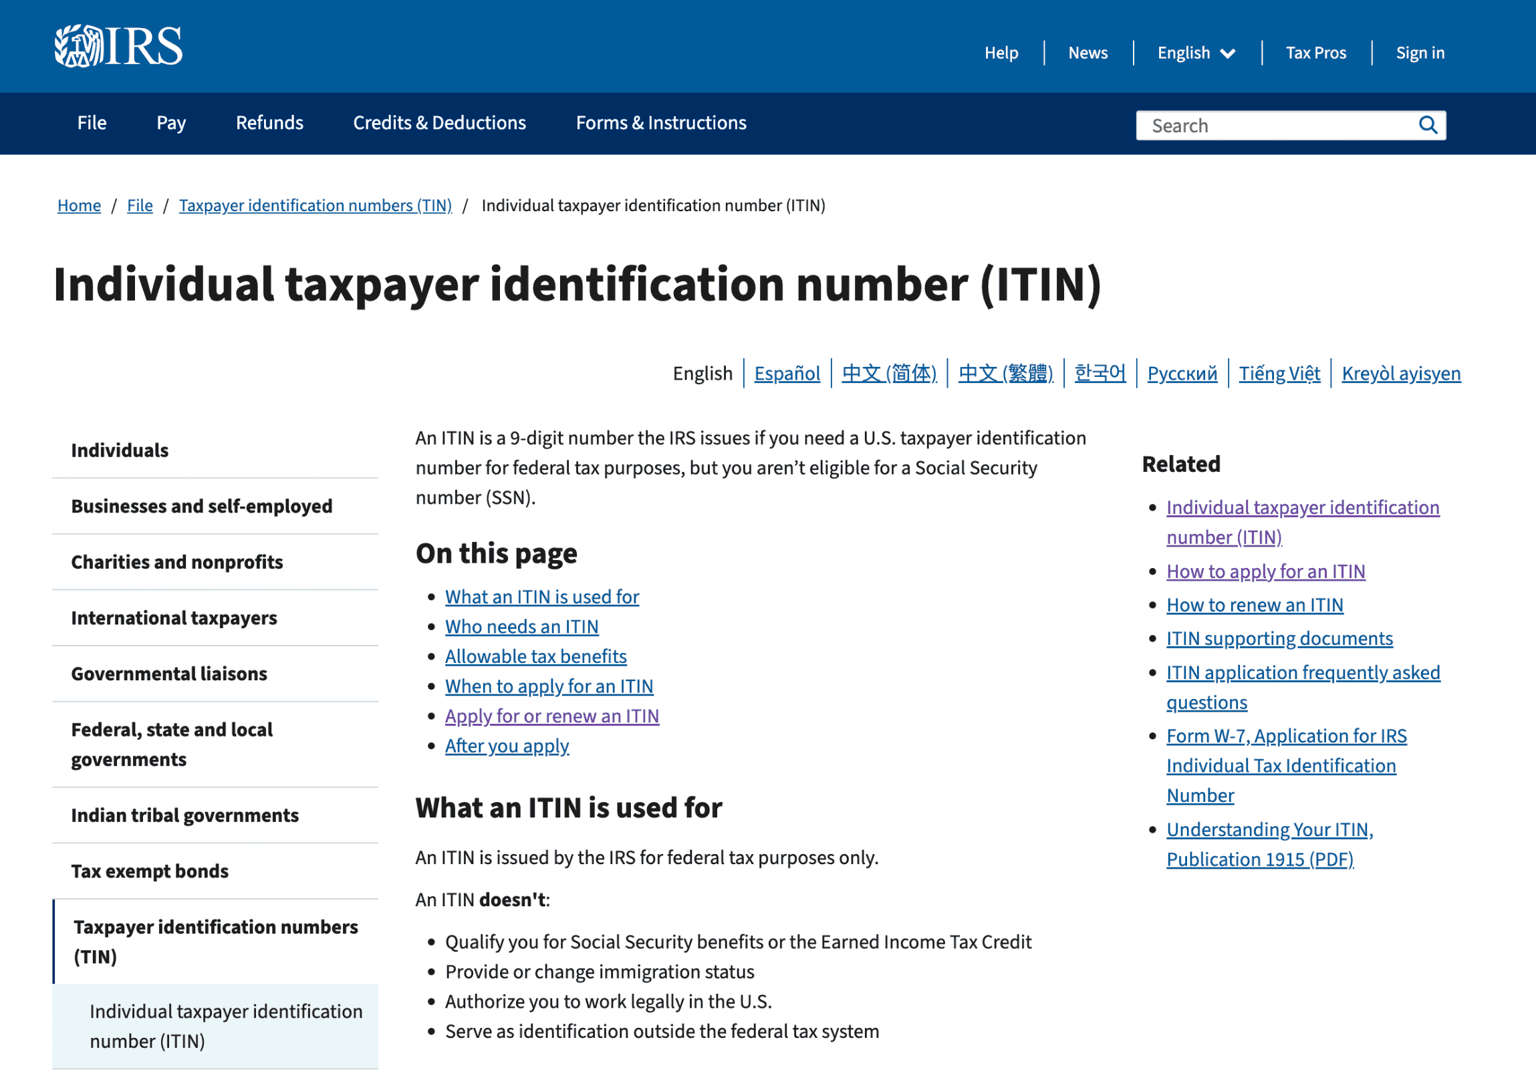Click the IRS logo icon
Viewport: 1536px width, 1076px height.
point(118,46)
